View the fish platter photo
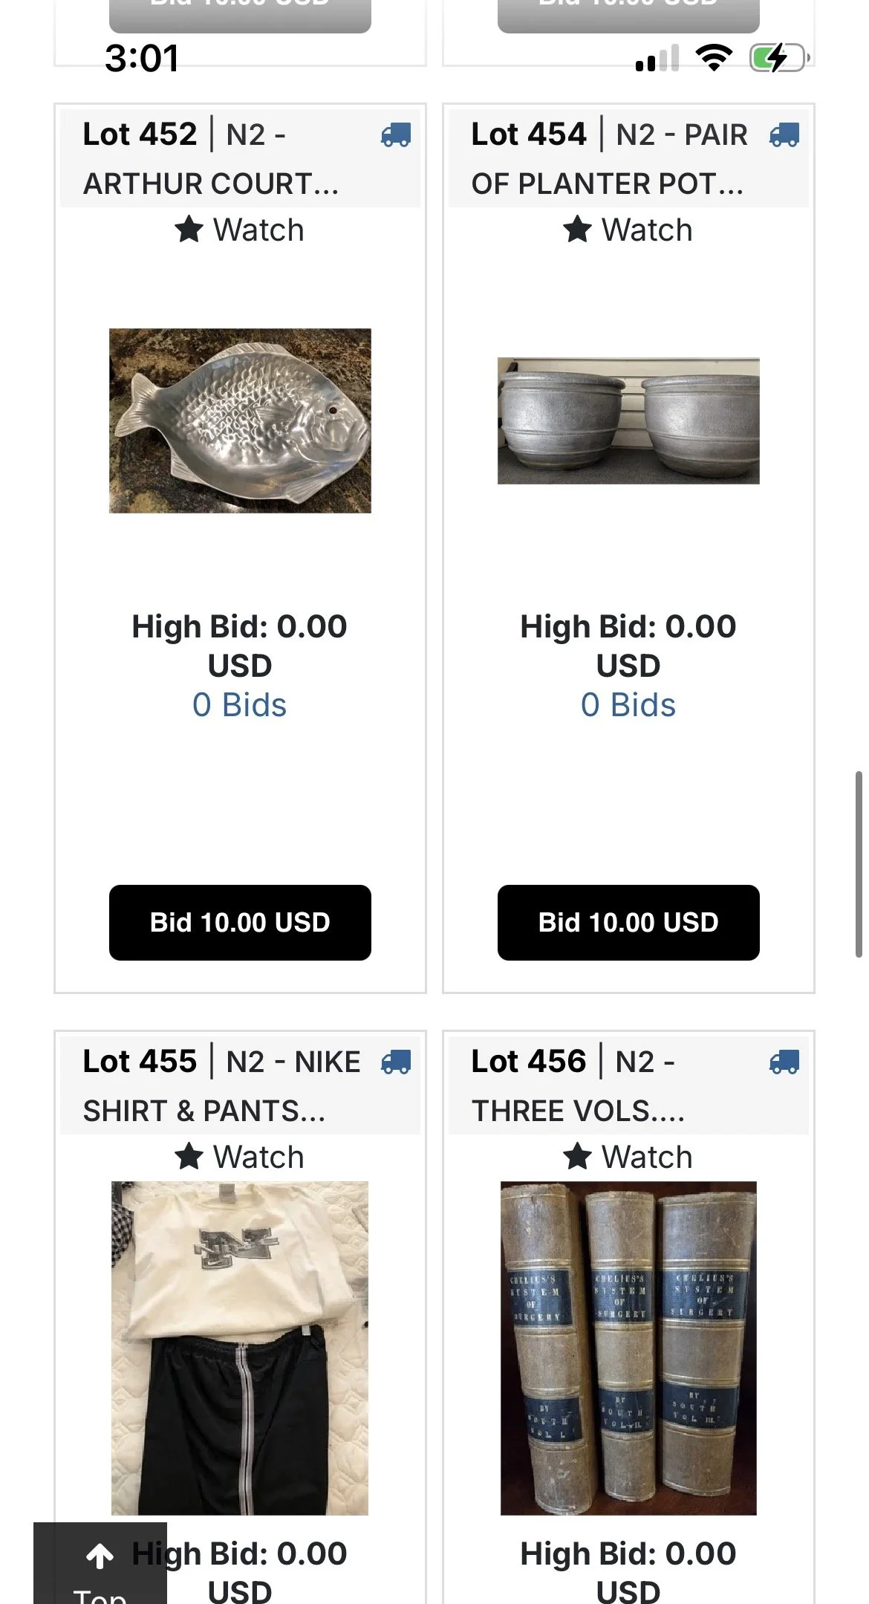Viewport: 869px width, 1604px height. pyautogui.click(x=240, y=421)
